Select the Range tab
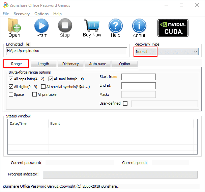Screen dimensions: 205x192 point(16,64)
